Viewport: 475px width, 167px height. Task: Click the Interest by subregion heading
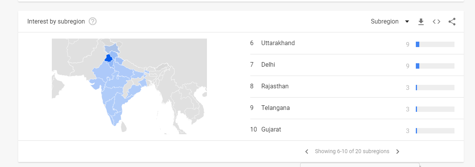click(56, 22)
